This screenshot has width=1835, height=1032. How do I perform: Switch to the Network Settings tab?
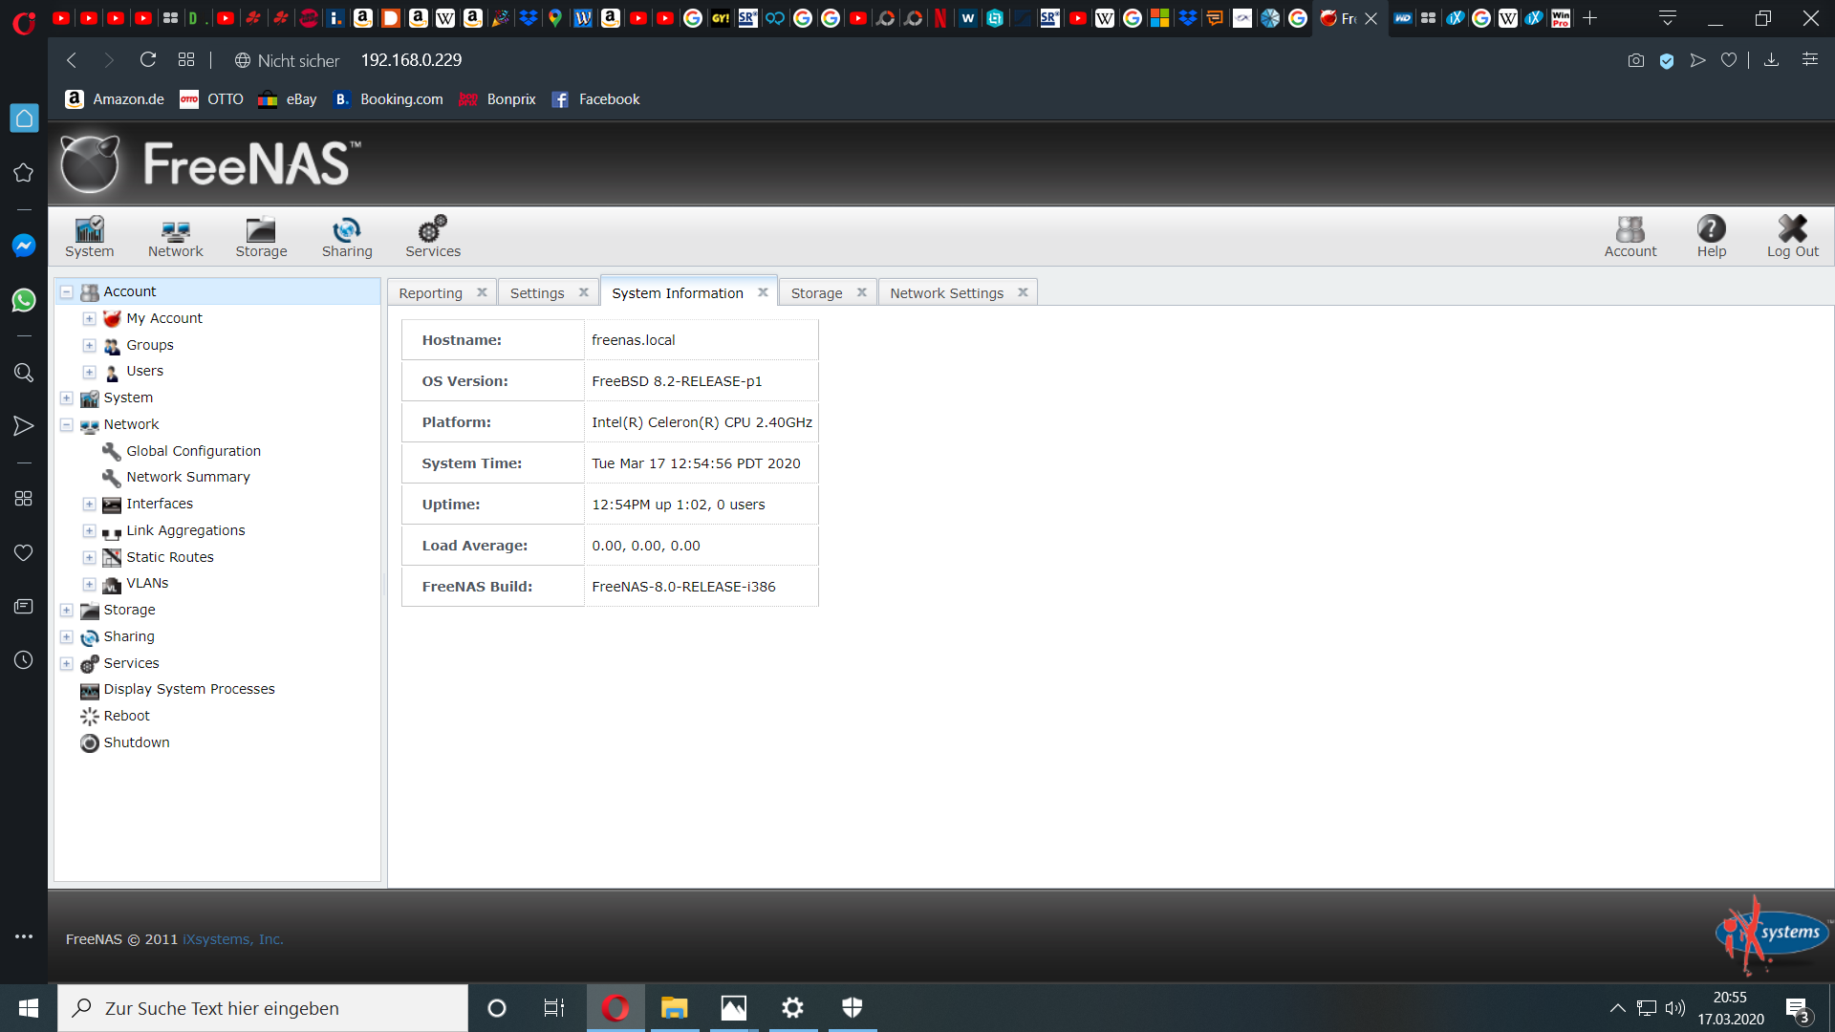coord(947,293)
